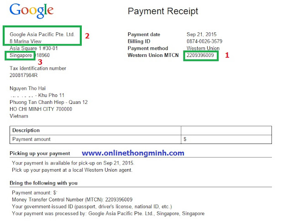Click the '8 Marina View' address line
The image size is (292, 221).
coord(26,41)
